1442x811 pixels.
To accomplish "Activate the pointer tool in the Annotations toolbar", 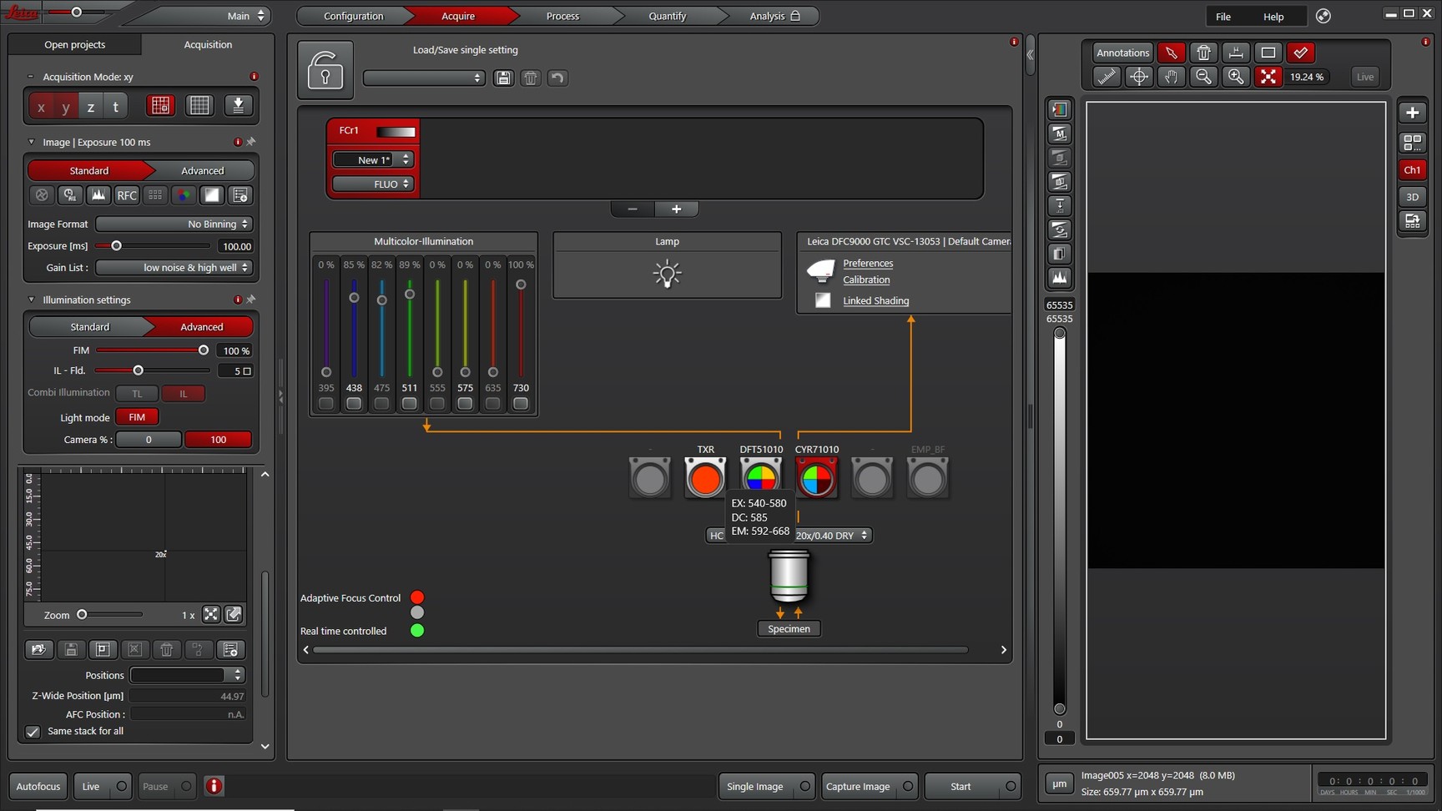I will click(x=1171, y=53).
